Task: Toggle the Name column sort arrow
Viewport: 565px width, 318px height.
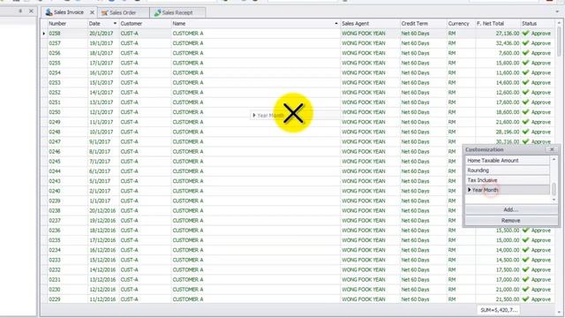Action: coord(336,24)
